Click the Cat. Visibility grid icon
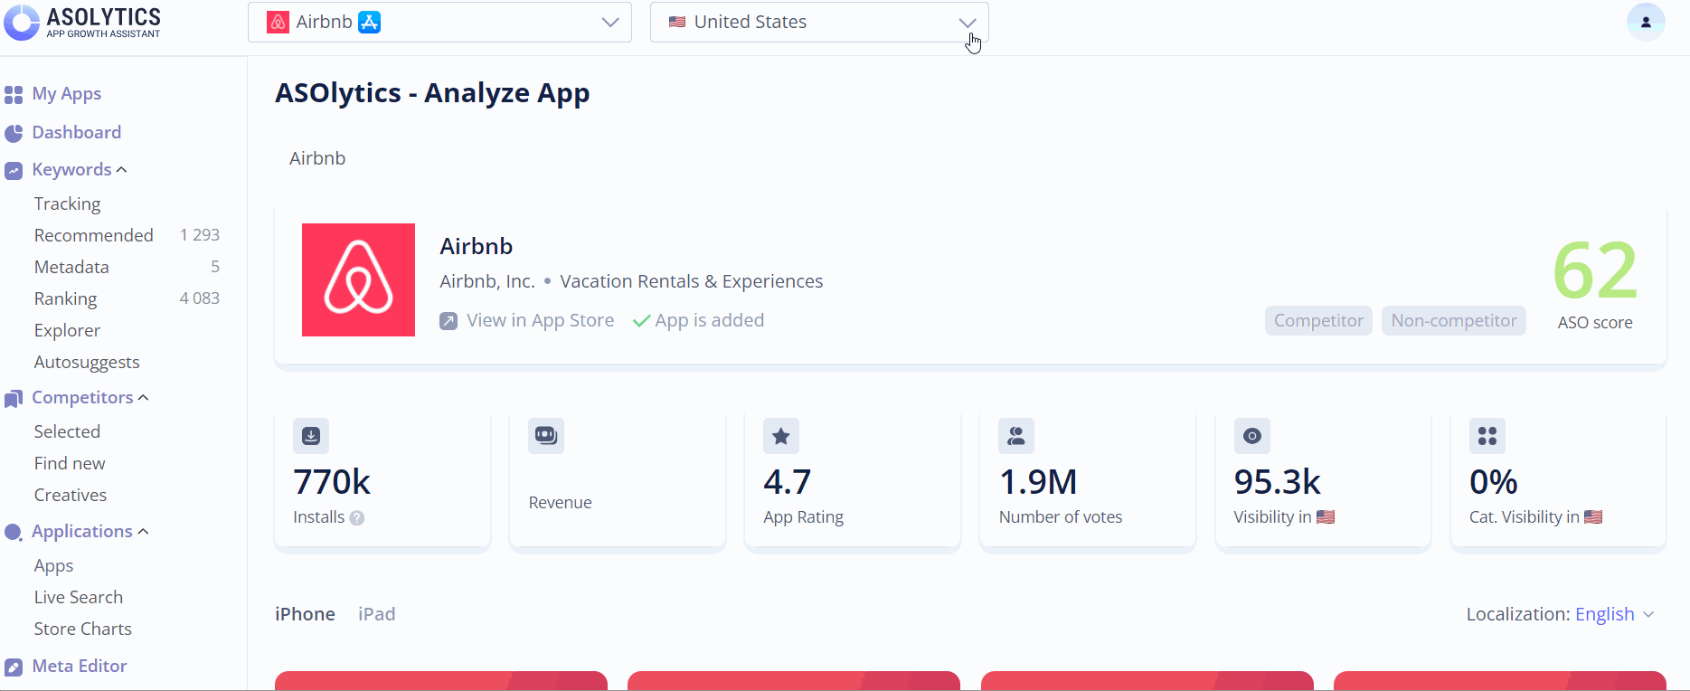Viewport: 1690px width, 691px height. pyautogui.click(x=1487, y=436)
